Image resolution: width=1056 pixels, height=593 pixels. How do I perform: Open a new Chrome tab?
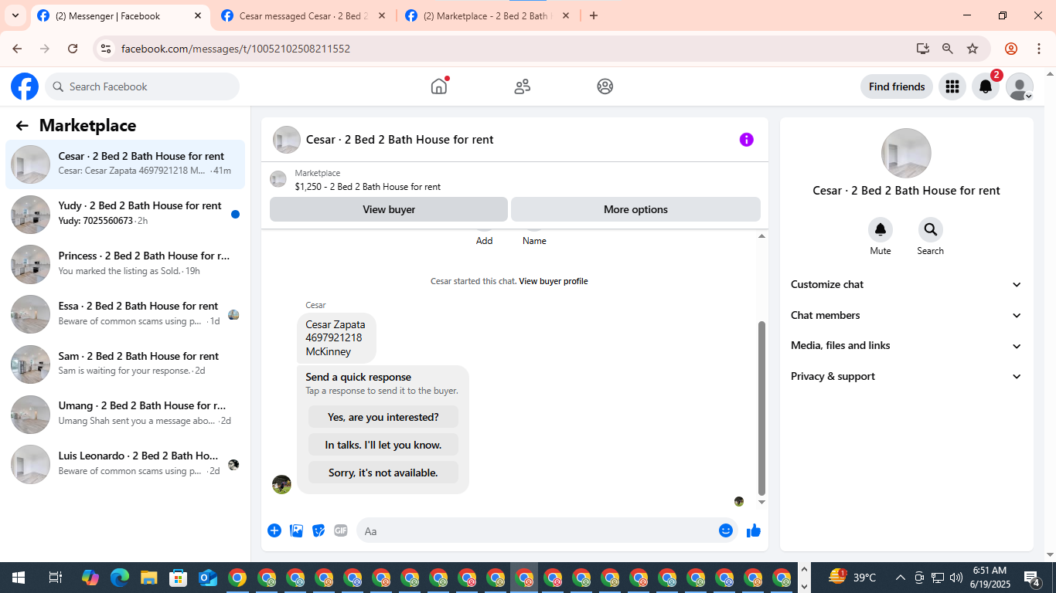pos(594,15)
